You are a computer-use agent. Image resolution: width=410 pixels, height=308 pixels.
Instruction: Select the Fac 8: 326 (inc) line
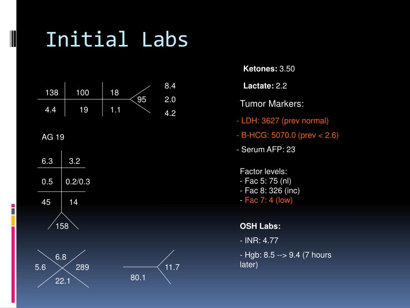point(269,190)
